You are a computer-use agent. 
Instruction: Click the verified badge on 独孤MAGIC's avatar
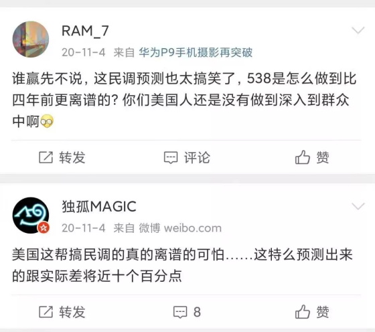coord(44,228)
